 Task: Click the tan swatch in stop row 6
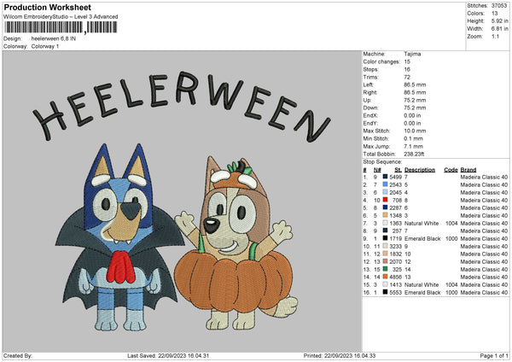click(x=386, y=215)
